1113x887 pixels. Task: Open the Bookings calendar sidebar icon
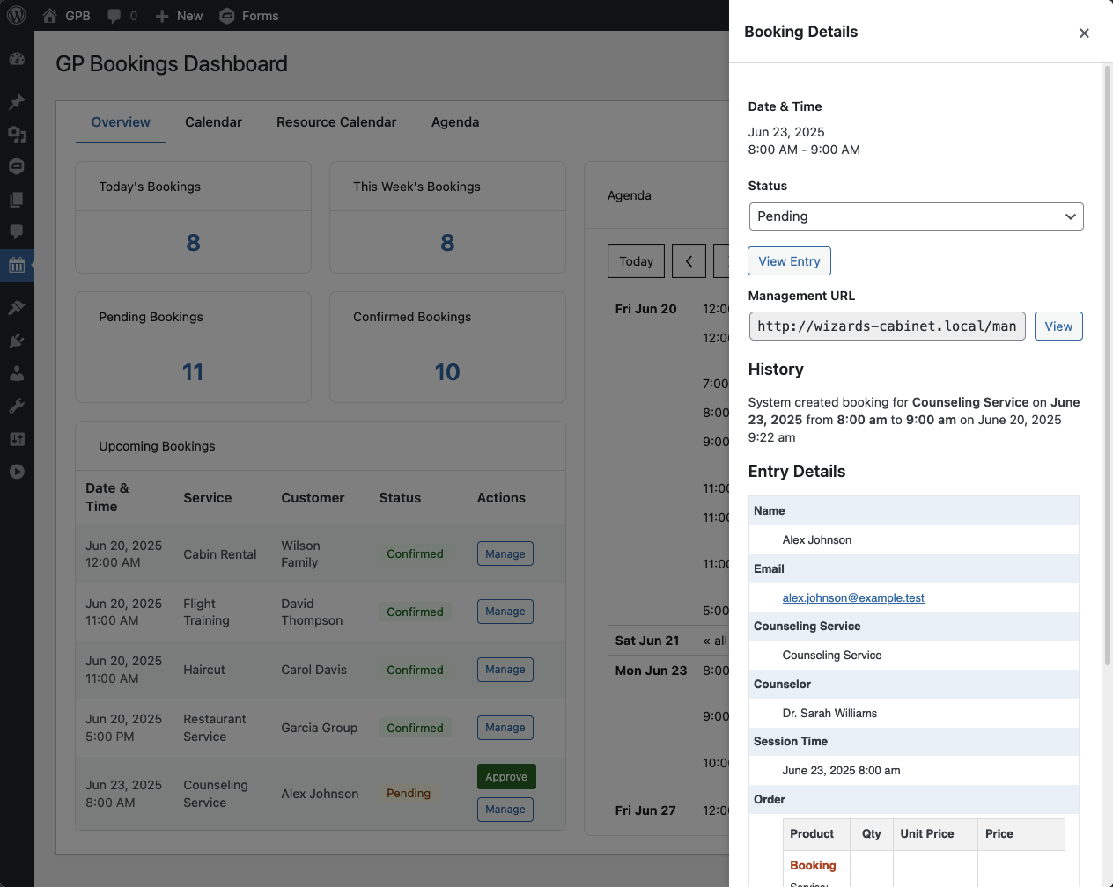pos(17,265)
